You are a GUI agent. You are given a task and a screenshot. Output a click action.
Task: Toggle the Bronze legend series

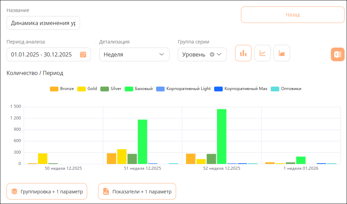pyautogui.click(x=62, y=89)
